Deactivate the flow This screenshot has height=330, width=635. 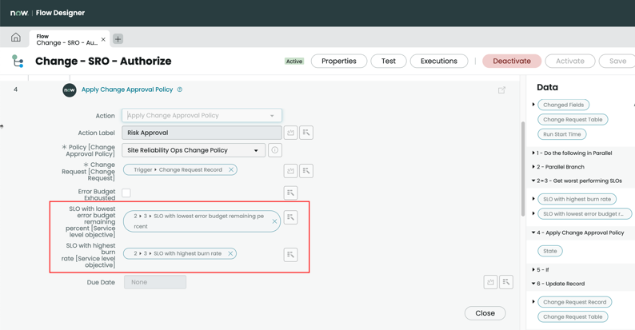tap(512, 61)
